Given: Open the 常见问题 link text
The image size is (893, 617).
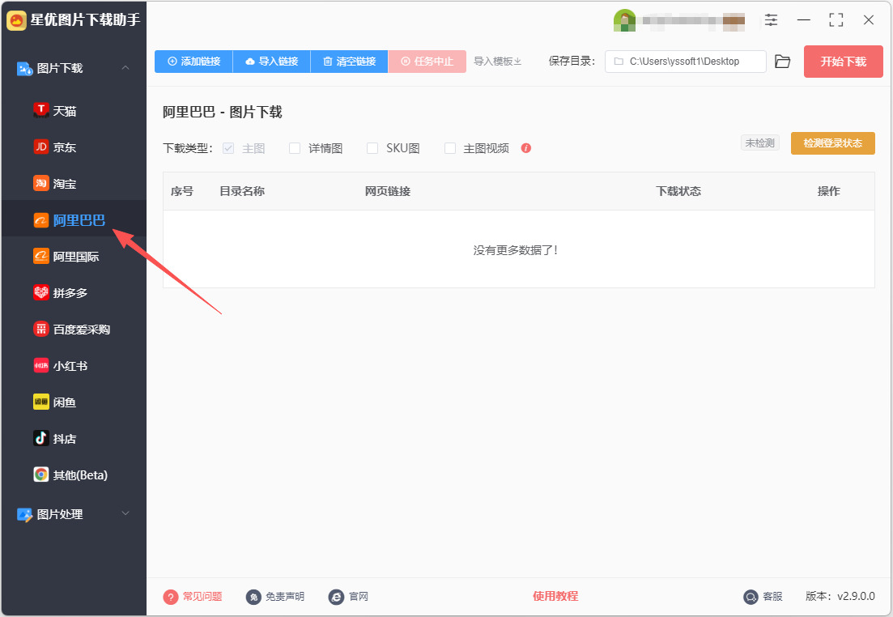Looking at the screenshot, I should (x=202, y=597).
